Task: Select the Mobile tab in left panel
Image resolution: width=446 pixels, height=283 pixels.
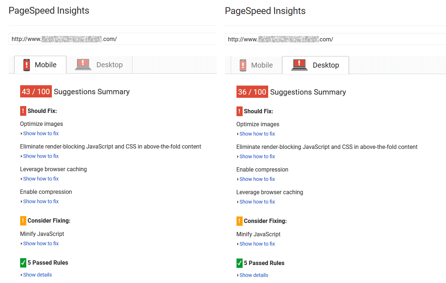Action: tap(40, 65)
